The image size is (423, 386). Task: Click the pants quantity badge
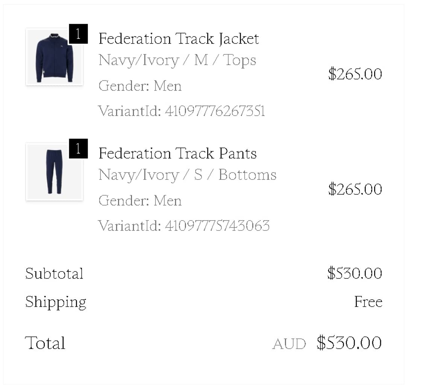tap(78, 149)
